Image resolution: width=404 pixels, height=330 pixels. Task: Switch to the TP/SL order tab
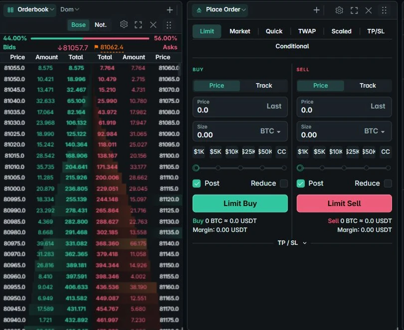tap(376, 31)
